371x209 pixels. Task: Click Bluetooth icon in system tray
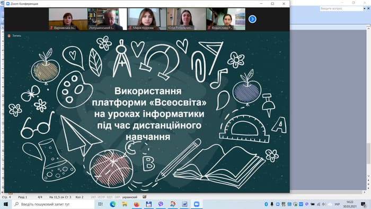pyautogui.click(x=266, y=204)
